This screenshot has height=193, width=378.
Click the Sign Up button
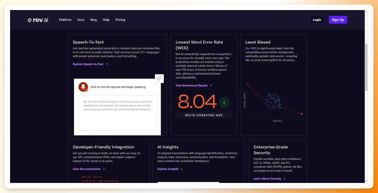(338, 20)
